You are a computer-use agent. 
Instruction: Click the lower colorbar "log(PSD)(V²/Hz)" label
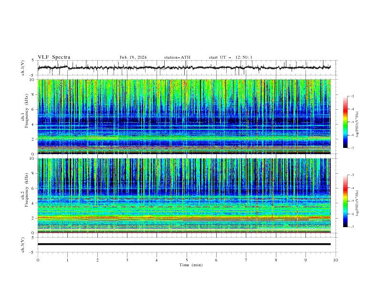tap(357, 203)
